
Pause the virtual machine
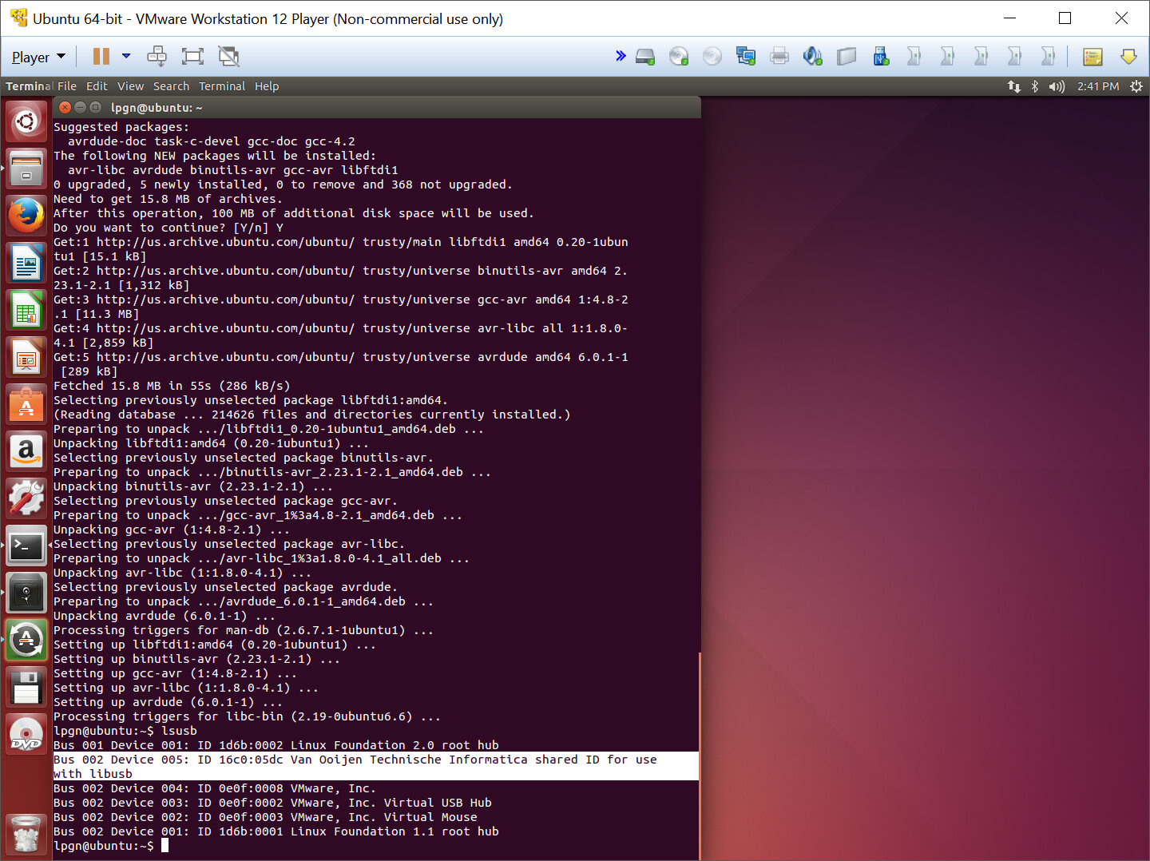[x=101, y=56]
